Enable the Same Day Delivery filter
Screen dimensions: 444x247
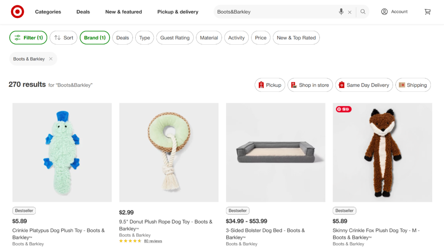pyautogui.click(x=363, y=85)
